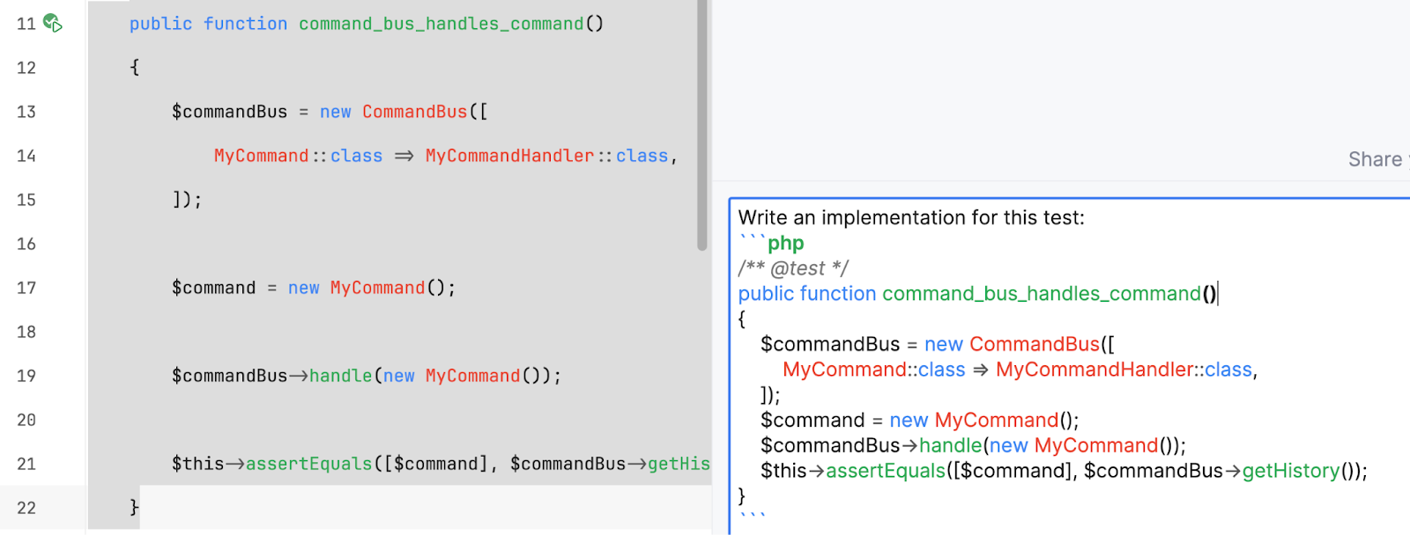
Task: Click CommandBus class name on editor line 13
Action: point(414,112)
